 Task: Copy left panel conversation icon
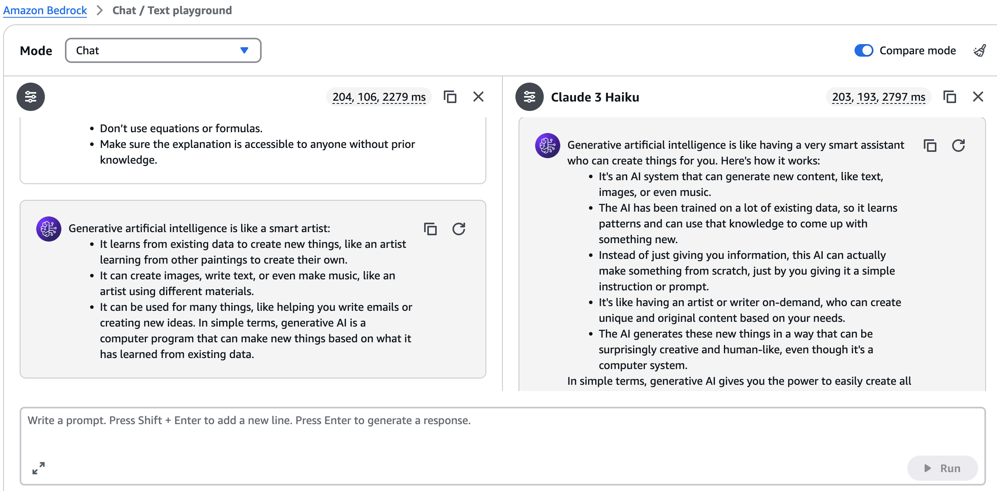click(450, 97)
